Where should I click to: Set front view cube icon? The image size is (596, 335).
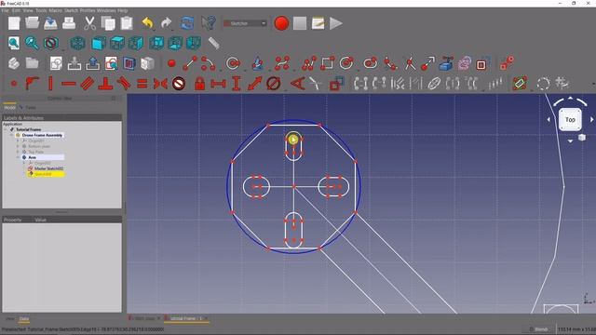pos(99,43)
